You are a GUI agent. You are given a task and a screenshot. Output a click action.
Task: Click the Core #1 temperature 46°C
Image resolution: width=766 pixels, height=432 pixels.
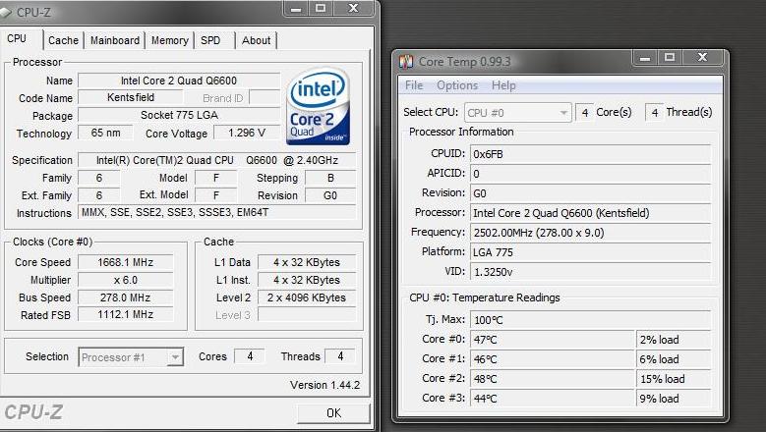(552, 359)
